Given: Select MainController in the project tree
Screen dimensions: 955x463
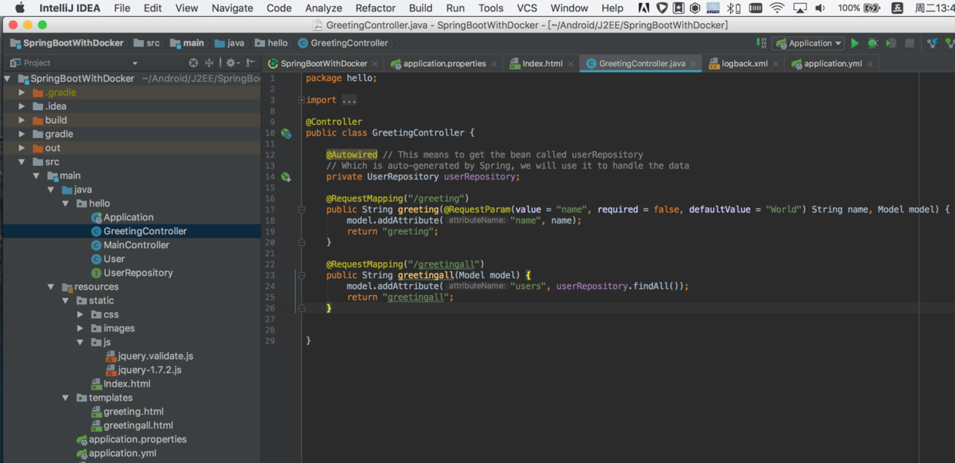Looking at the screenshot, I should tap(136, 245).
